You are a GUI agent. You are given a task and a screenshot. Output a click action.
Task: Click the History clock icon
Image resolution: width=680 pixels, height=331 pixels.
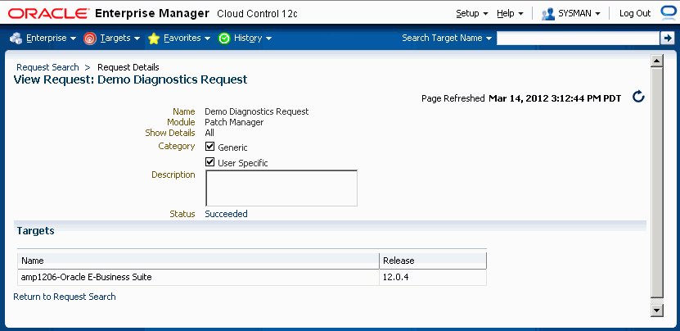[223, 39]
